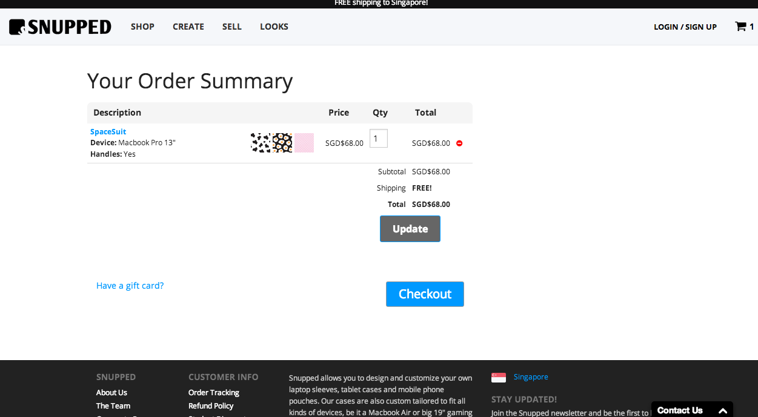Open The Team footer link
The image size is (758, 417).
tap(113, 406)
